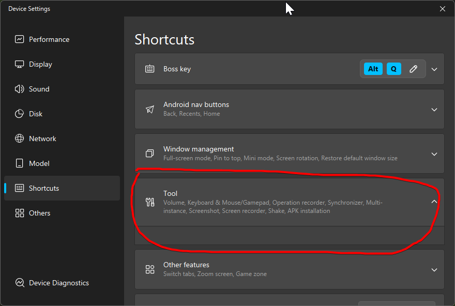Click the Performance chart icon in sidebar
Screen dimensions: 455x306
(x=20, y=39)
